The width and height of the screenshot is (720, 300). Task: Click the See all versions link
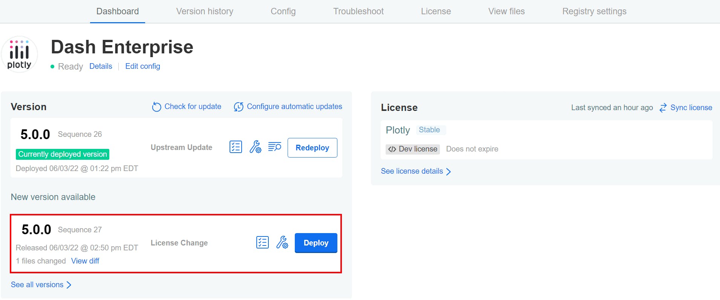(37, 285)
